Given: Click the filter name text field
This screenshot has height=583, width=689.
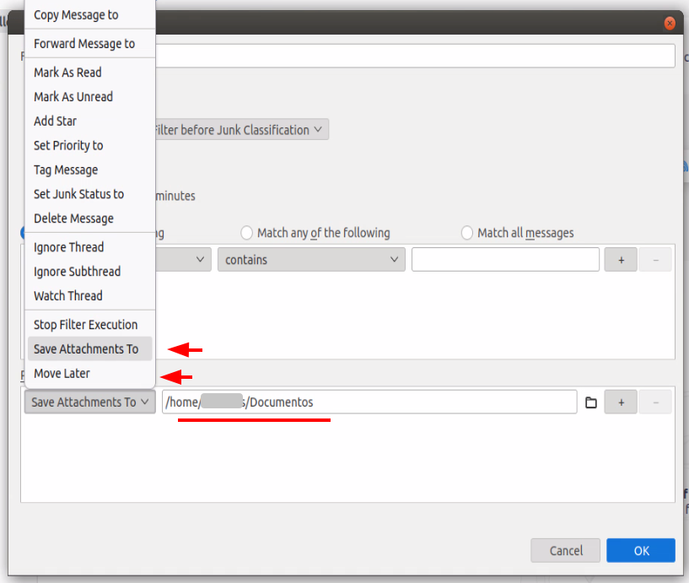Looking at the screenshot, I should coord(415,56).
